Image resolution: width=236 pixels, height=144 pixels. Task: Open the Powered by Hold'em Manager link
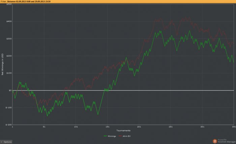click(x=227, y=141)
